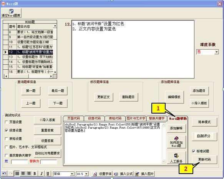
Task: Switch to 段落代码 tab
Action: tap(95, 118)
